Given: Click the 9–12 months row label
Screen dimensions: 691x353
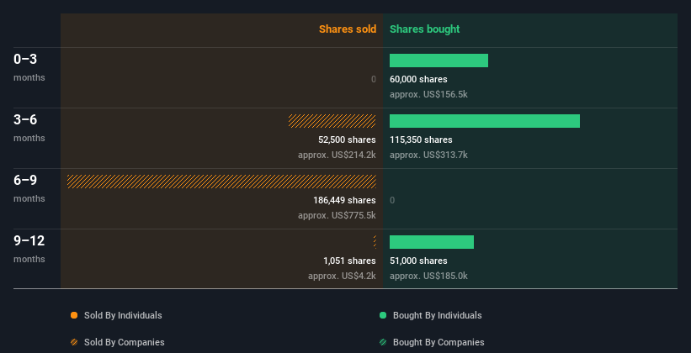Looking at the screenshot, I should click(x=29, y=249).
